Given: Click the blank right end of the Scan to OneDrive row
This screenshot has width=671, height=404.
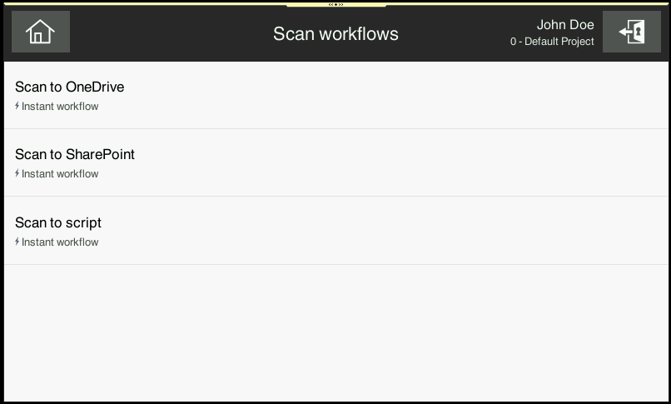Looking at the screenshot, I should tap(583, 95).
